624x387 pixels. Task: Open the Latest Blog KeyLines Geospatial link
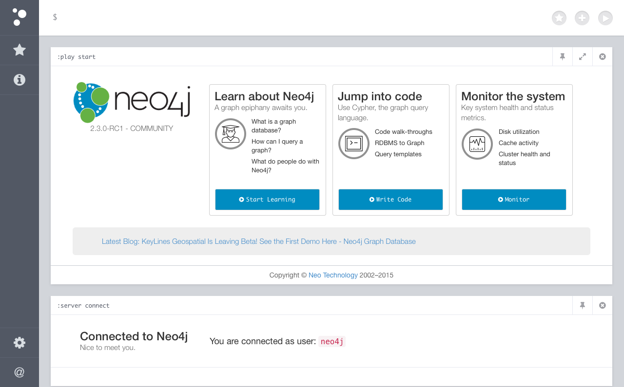[x=258, y=241]
